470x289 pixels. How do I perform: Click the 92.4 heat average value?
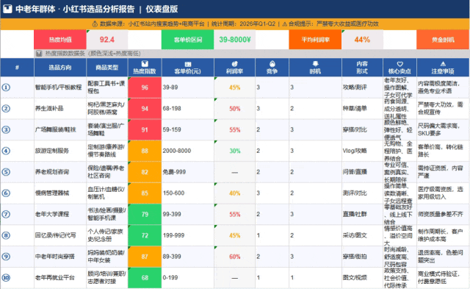107,40
